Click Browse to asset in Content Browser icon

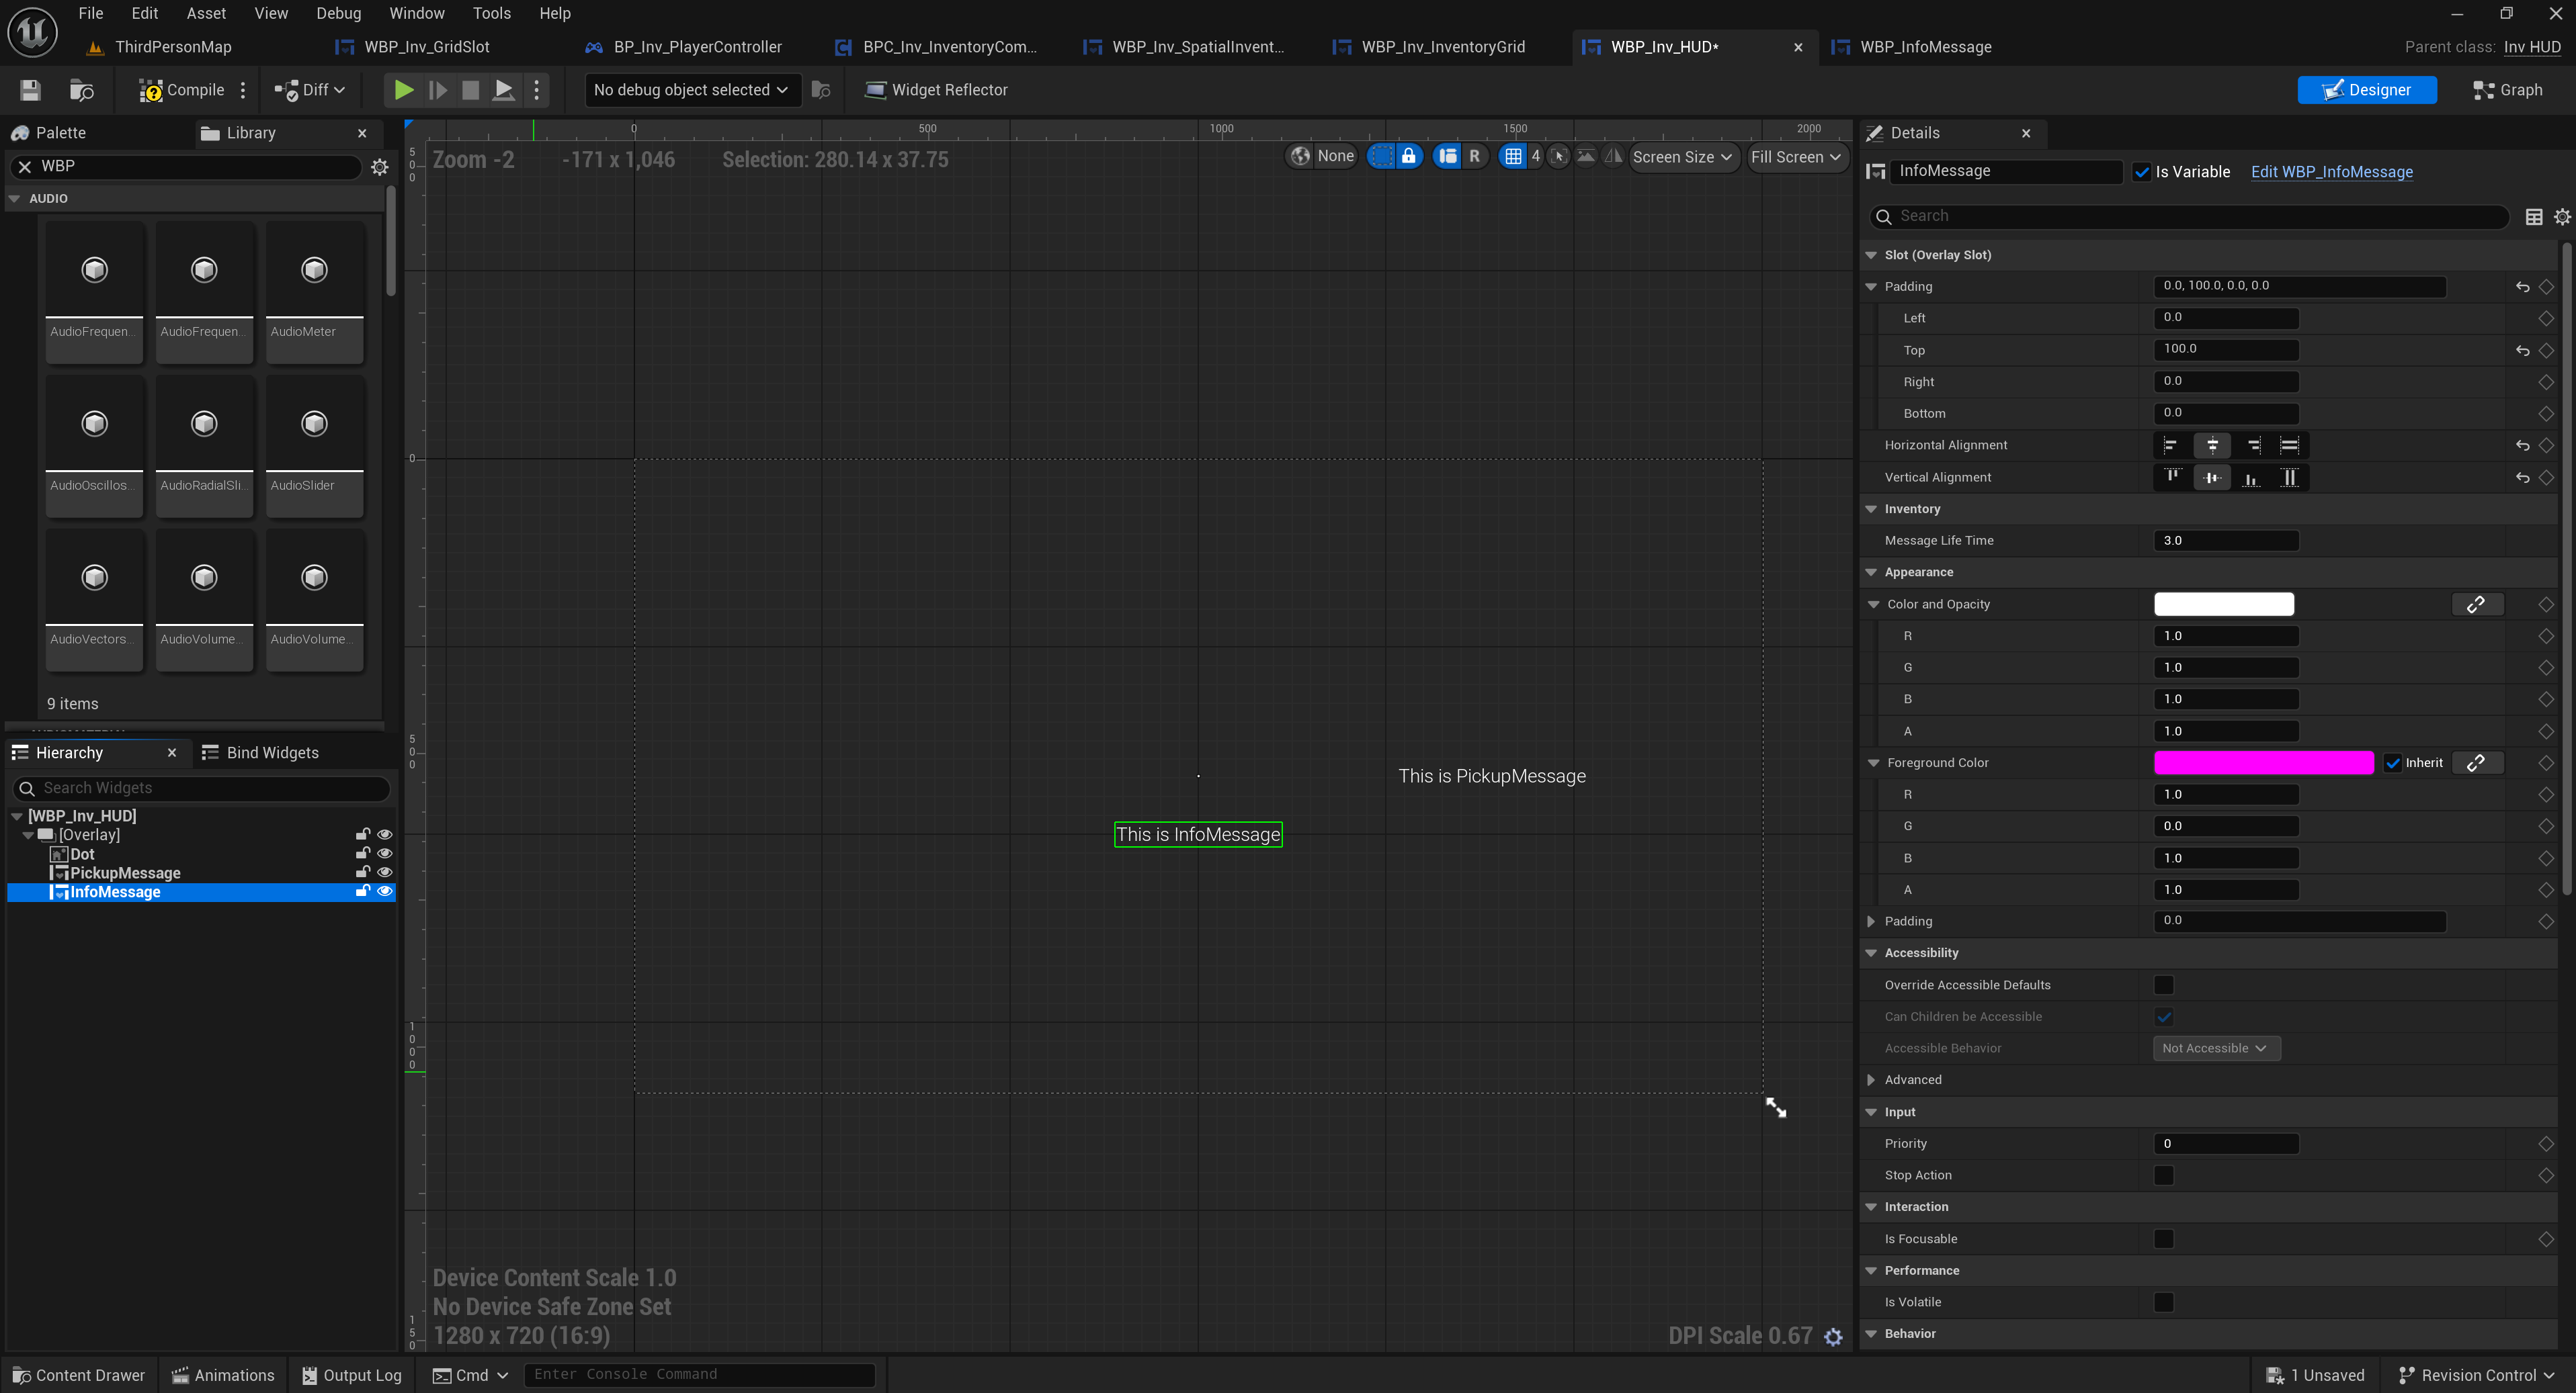pyautogui.click(x=81, y=90)
